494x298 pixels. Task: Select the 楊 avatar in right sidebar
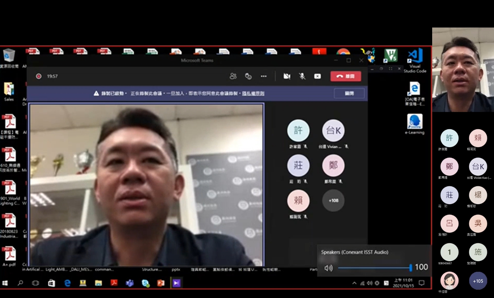478,195
